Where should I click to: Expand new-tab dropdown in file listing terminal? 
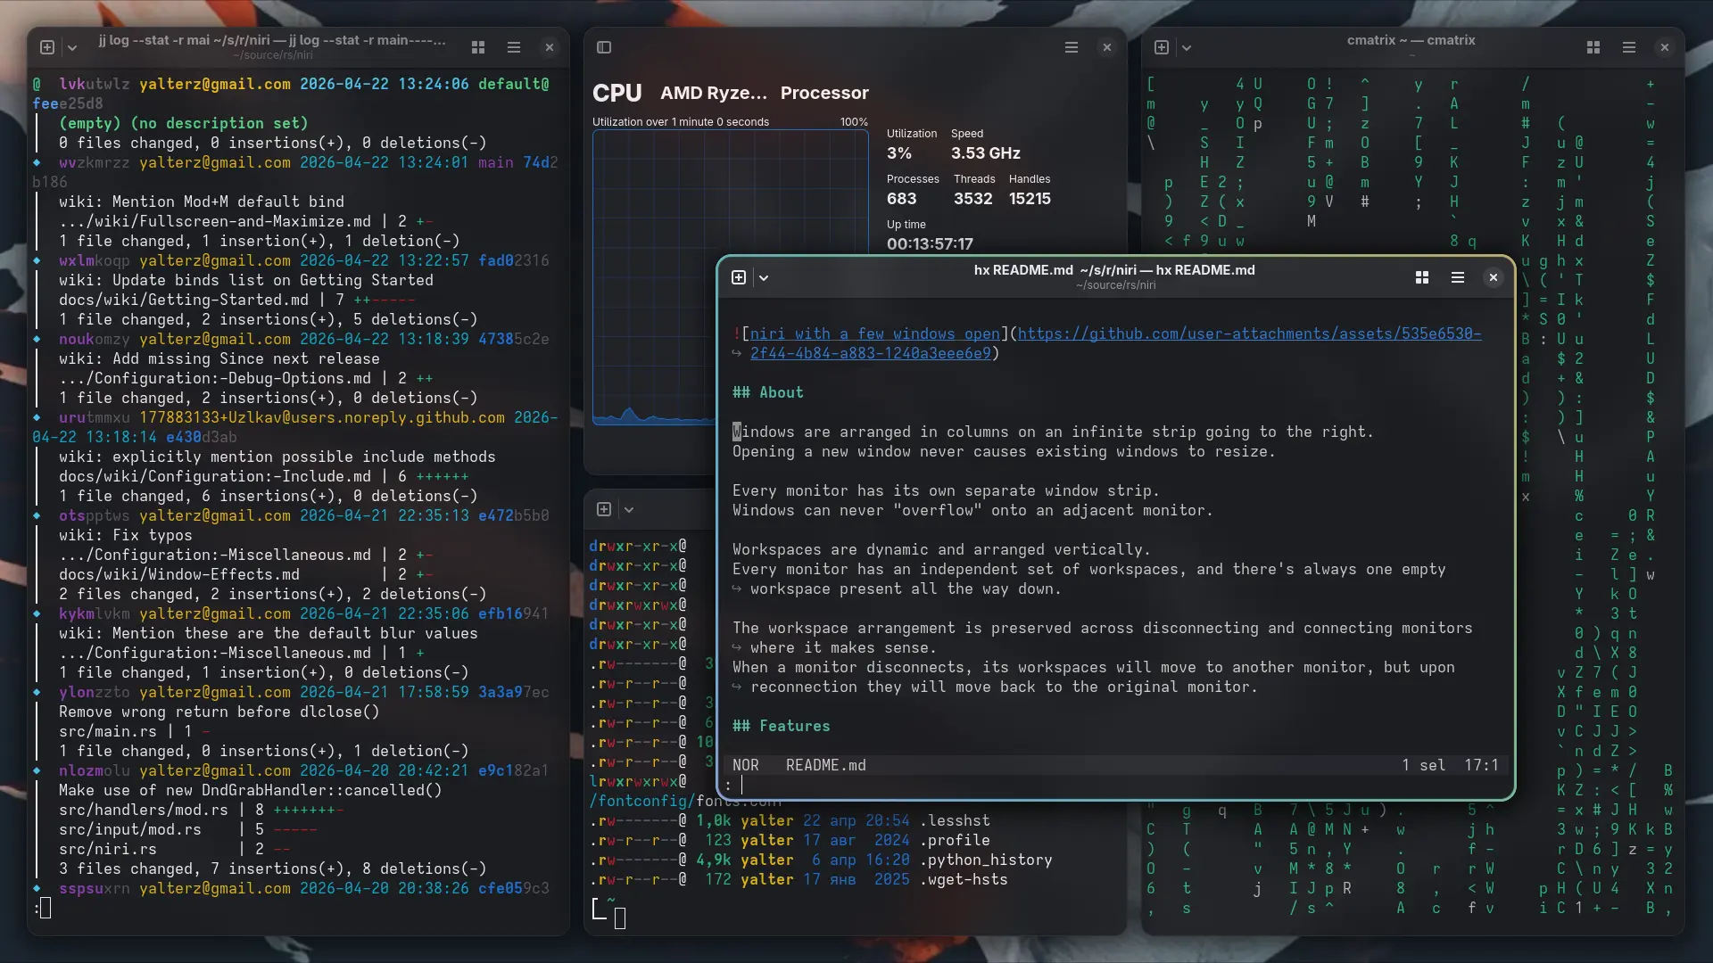[x=629, y=509]
